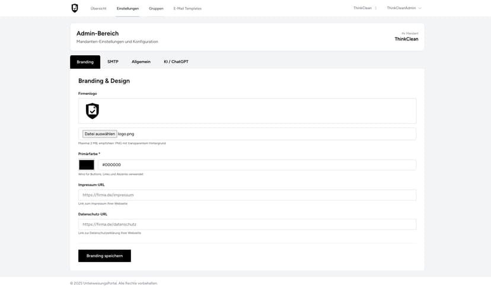Switch to the SMTP tab
Screen dimensions: 491x290
[x=113, y=62]
